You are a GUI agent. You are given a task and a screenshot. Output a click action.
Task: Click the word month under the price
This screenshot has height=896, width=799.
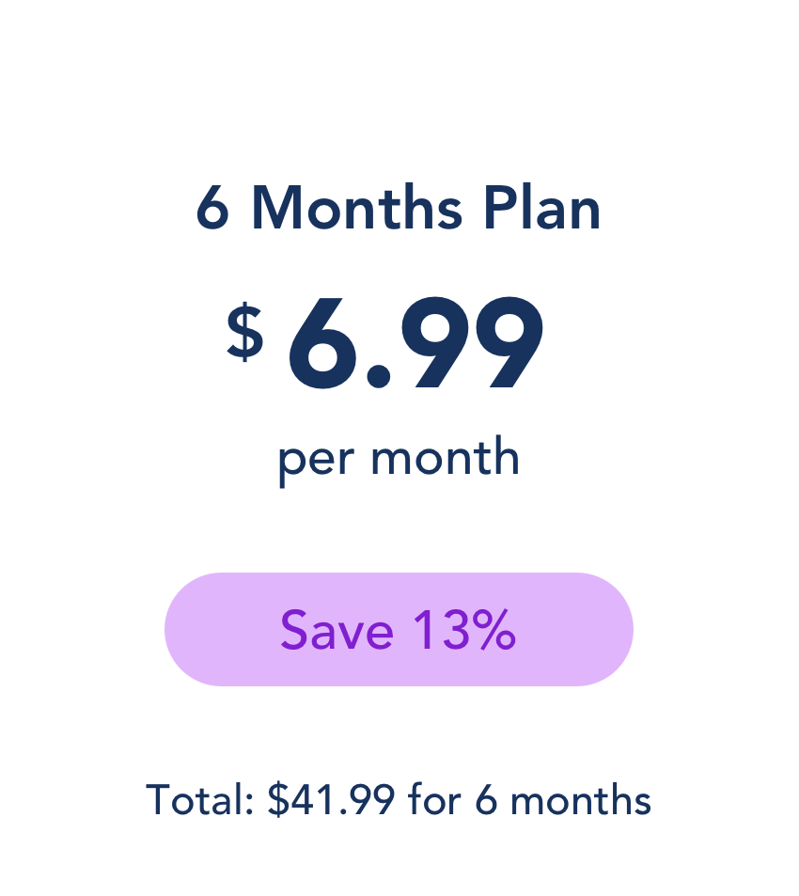coord(446,457)
